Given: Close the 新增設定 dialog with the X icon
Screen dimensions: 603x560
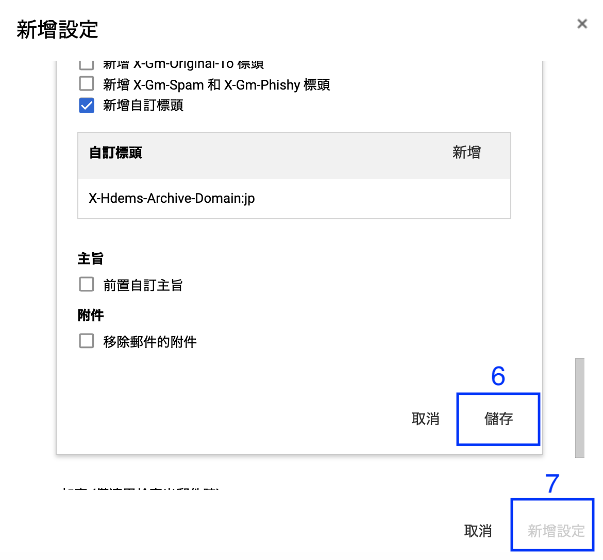Looking at the screenshot, I should [582, 24].
